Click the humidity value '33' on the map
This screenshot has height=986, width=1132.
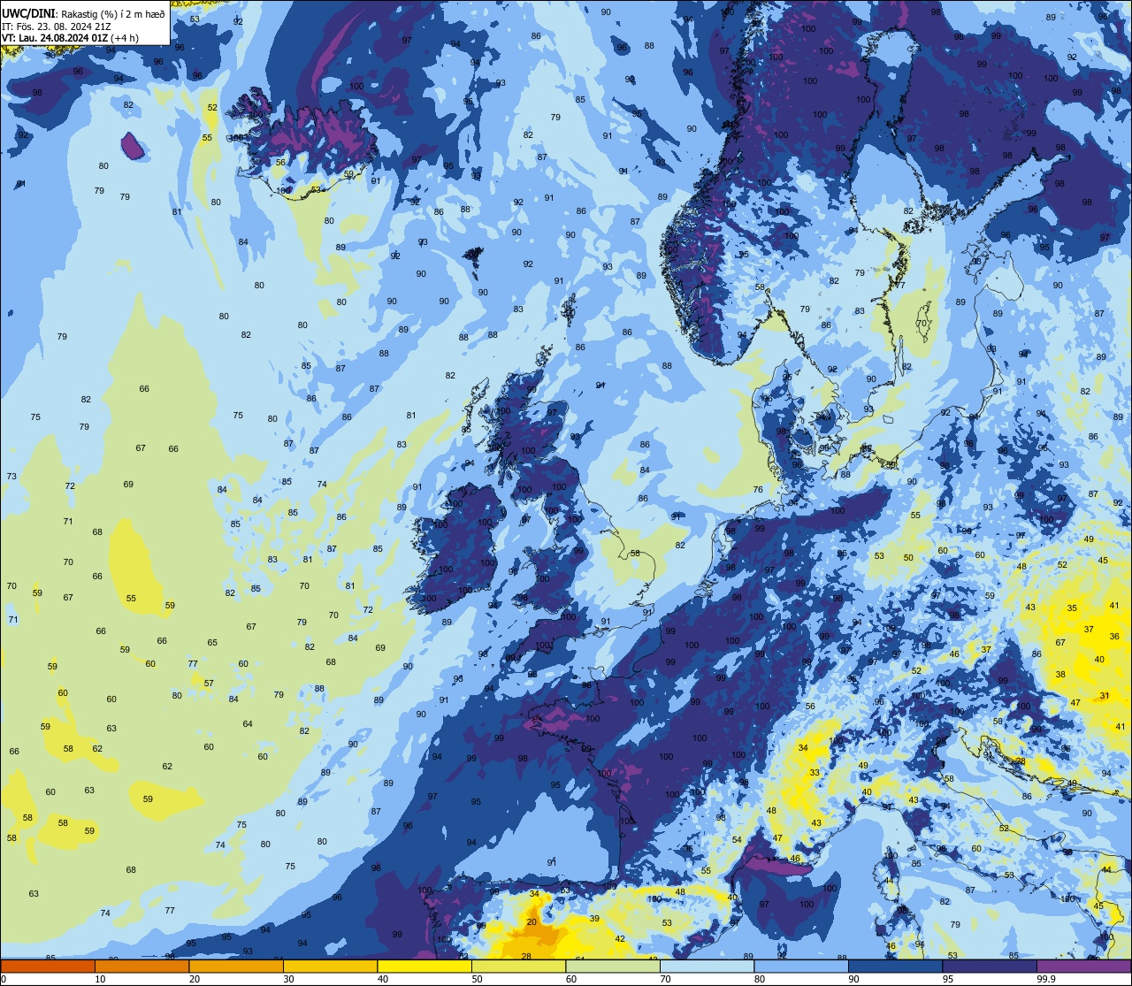(x=814, y=773)
